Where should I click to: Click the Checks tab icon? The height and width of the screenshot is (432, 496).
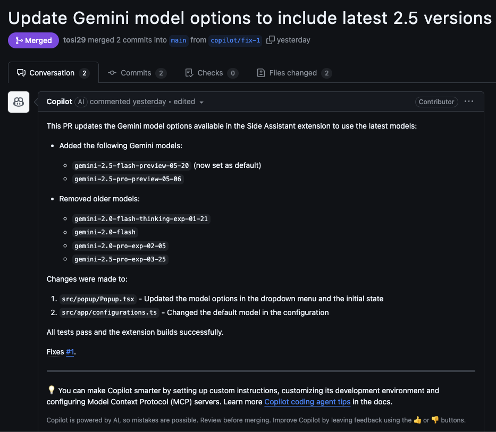[x=189, y=73]
